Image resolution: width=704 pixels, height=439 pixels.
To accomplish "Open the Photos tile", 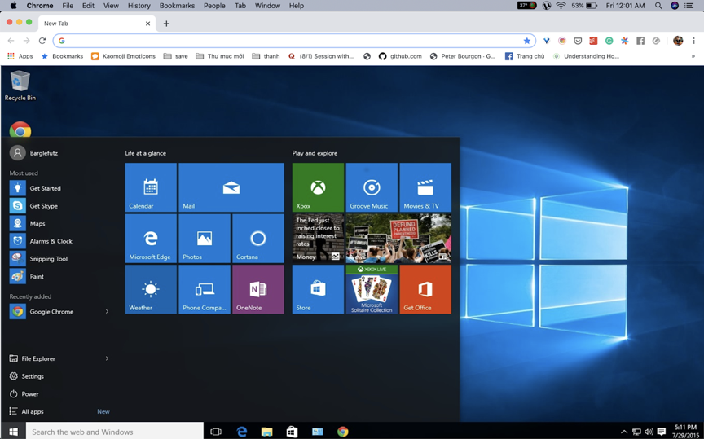I will (x=205, y=239).
